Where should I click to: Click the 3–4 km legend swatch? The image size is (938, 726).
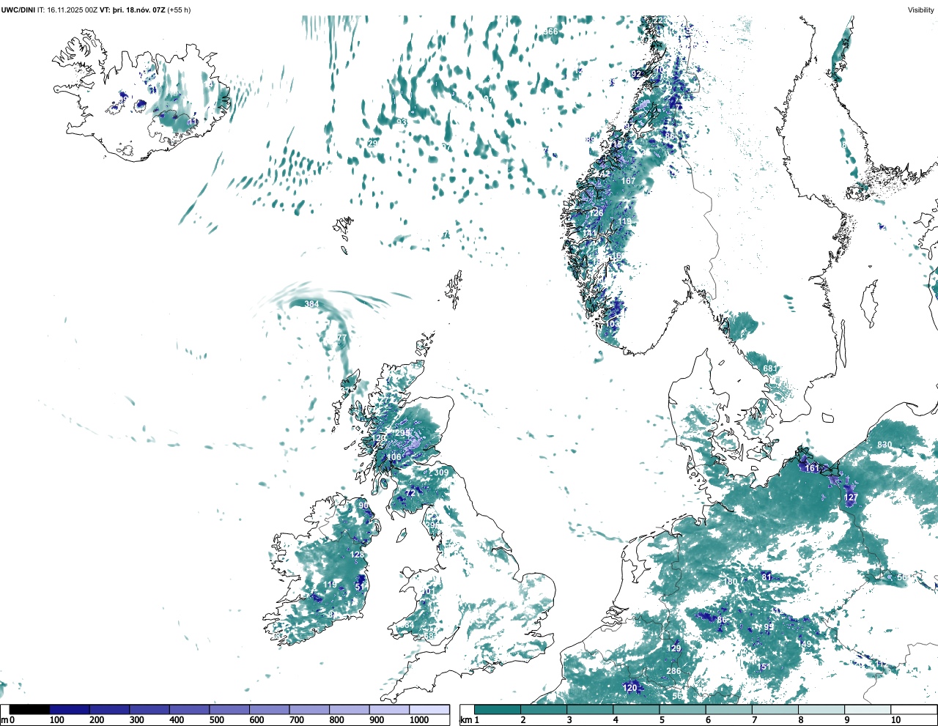click(590, 709)
